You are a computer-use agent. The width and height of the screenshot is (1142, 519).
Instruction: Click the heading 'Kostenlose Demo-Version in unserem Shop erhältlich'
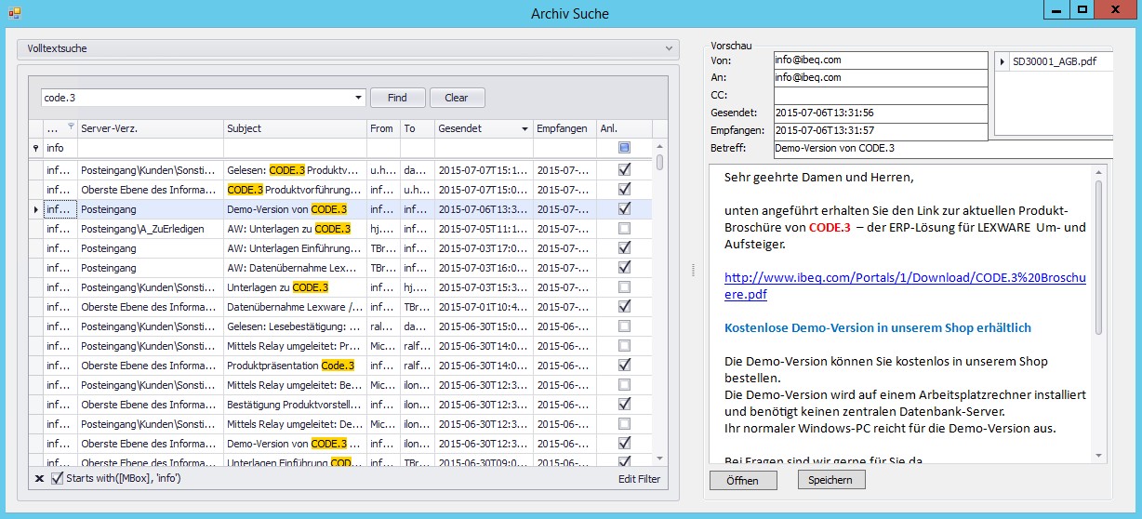[877, 327]
